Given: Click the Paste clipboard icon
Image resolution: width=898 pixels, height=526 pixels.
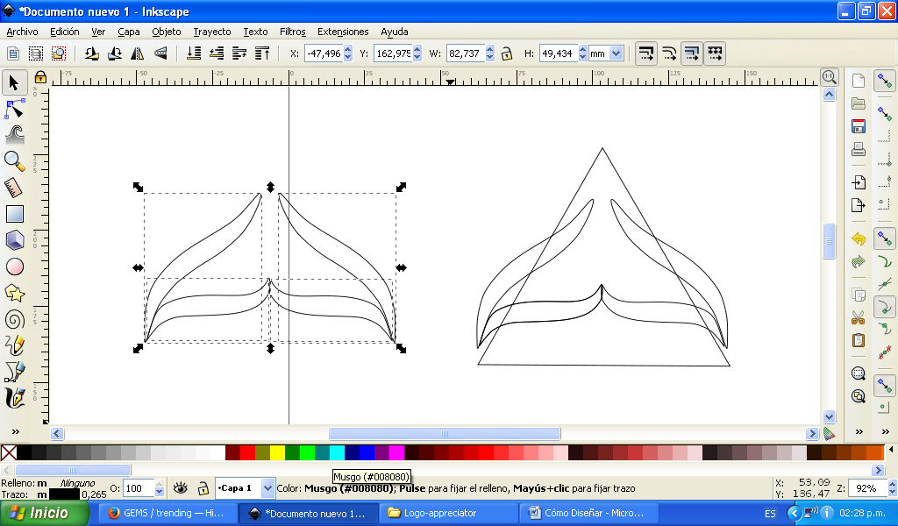Looking at the screenshot, I should coord(858,340).
